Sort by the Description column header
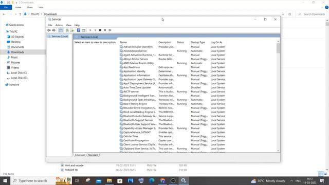This screenshot has width=329, height=185. point(165,42)
